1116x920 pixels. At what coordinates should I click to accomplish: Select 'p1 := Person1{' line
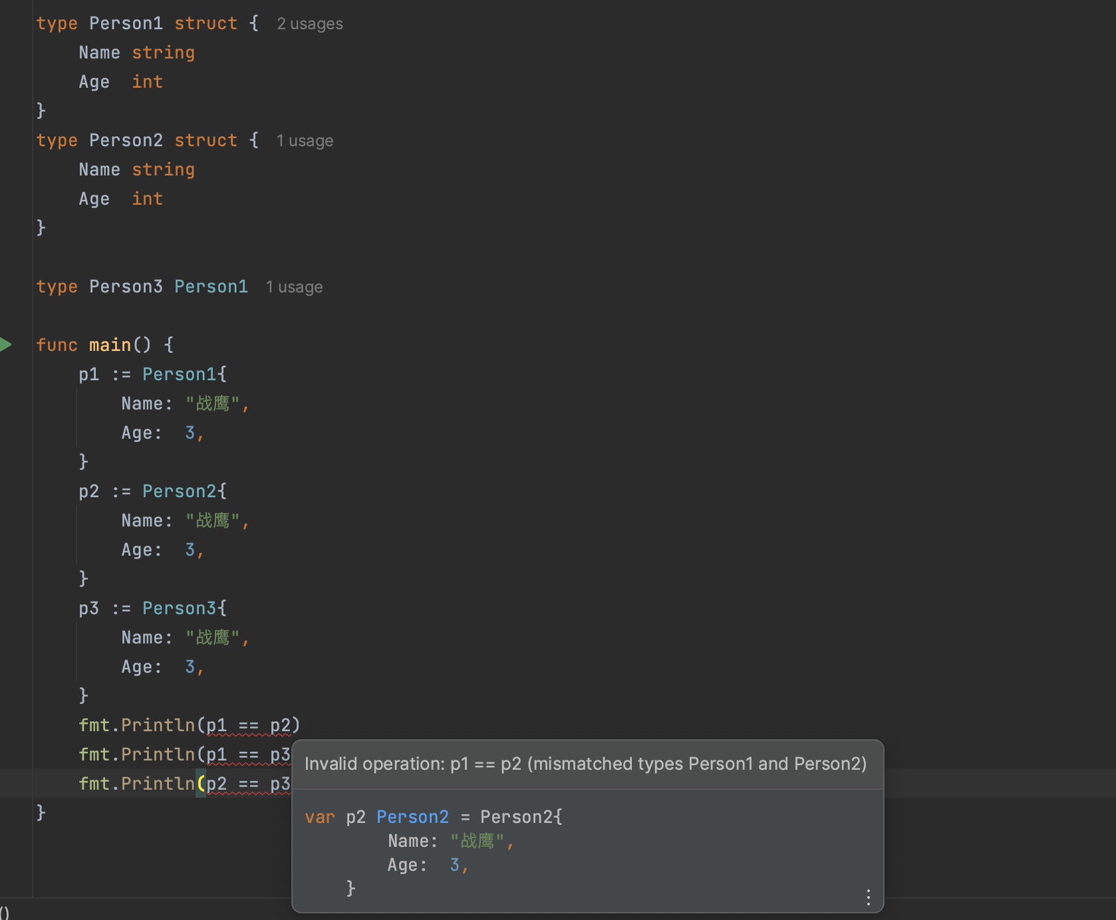click(x=152, y=374)
